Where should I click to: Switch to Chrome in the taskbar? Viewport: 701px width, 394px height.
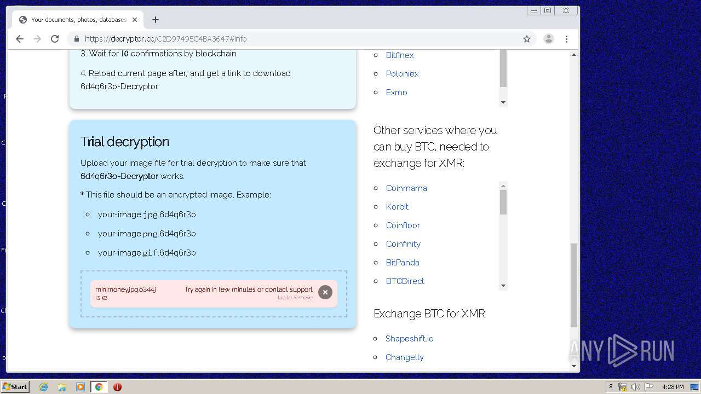coord(99,387)
